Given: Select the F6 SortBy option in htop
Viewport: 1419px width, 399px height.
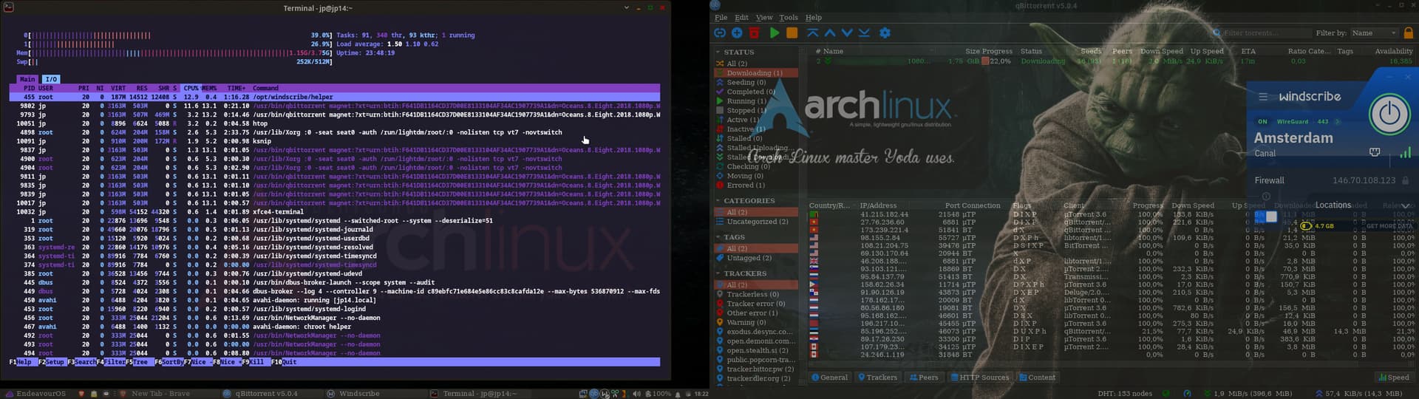Looking at the screenshot, I should coord(169,363).
